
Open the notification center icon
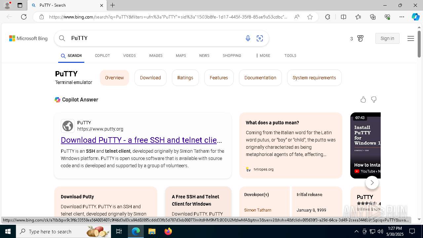[x=412, y=231]
